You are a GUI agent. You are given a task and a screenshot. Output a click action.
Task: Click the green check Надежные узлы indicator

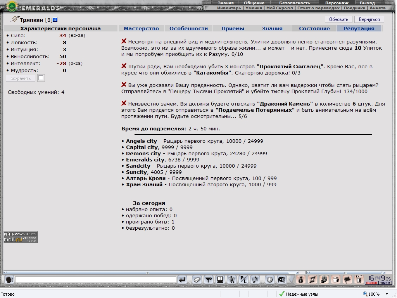click(x=299, y=294)
